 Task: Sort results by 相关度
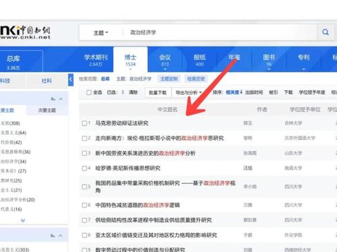pyautogui.click(x=234, y=92)
